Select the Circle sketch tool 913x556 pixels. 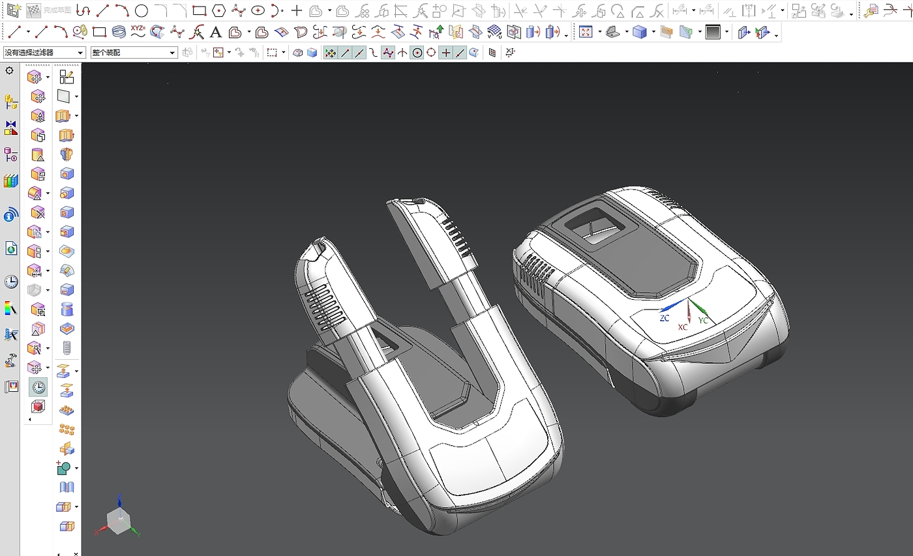[142, 10]
